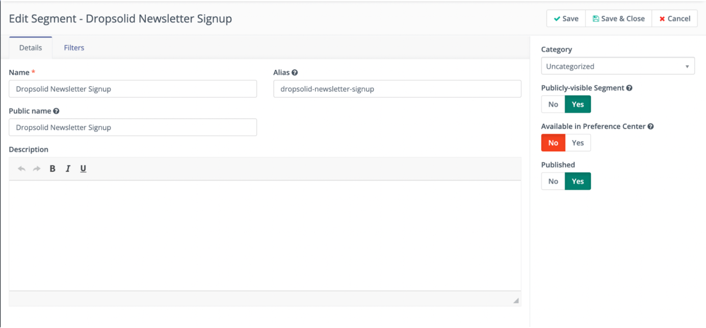706x328 pixels.
Task: Set Published to No
Action: coord(553,181)
